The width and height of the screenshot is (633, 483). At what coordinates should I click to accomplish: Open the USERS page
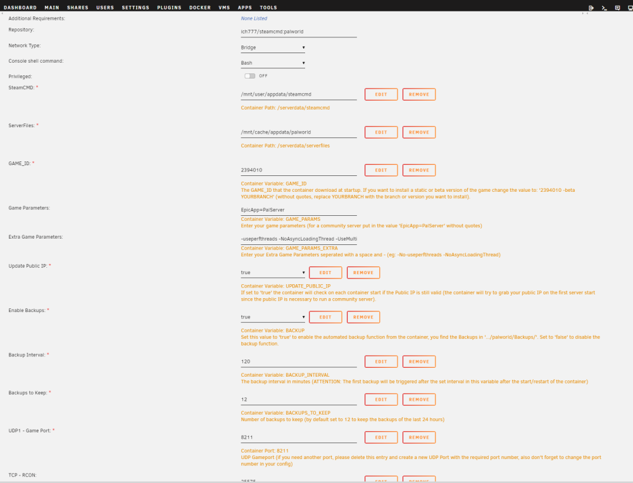(x=105, y=8)
